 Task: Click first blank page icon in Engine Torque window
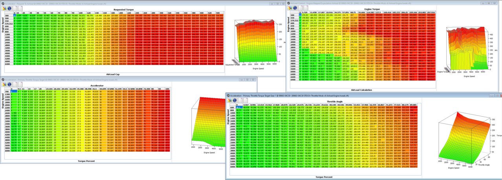(x=300, y=8)
